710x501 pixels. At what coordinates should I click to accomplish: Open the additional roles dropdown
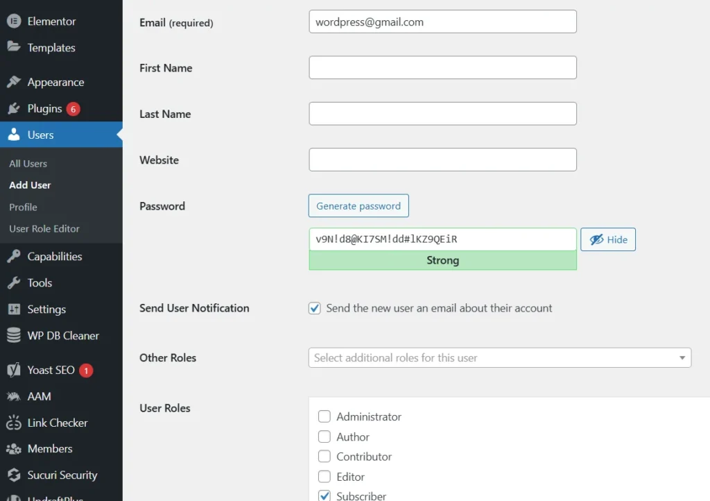coord(681,357)
